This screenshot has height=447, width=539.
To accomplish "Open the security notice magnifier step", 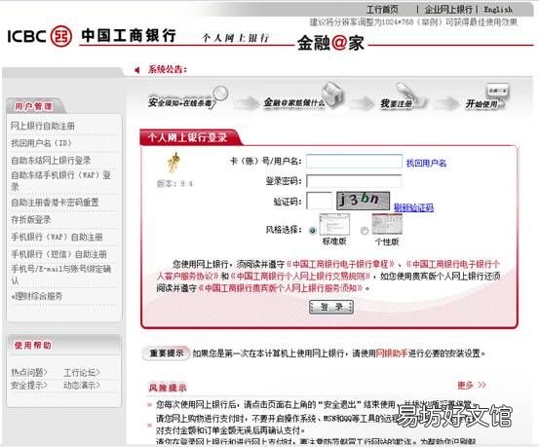I will pos(220,93).
